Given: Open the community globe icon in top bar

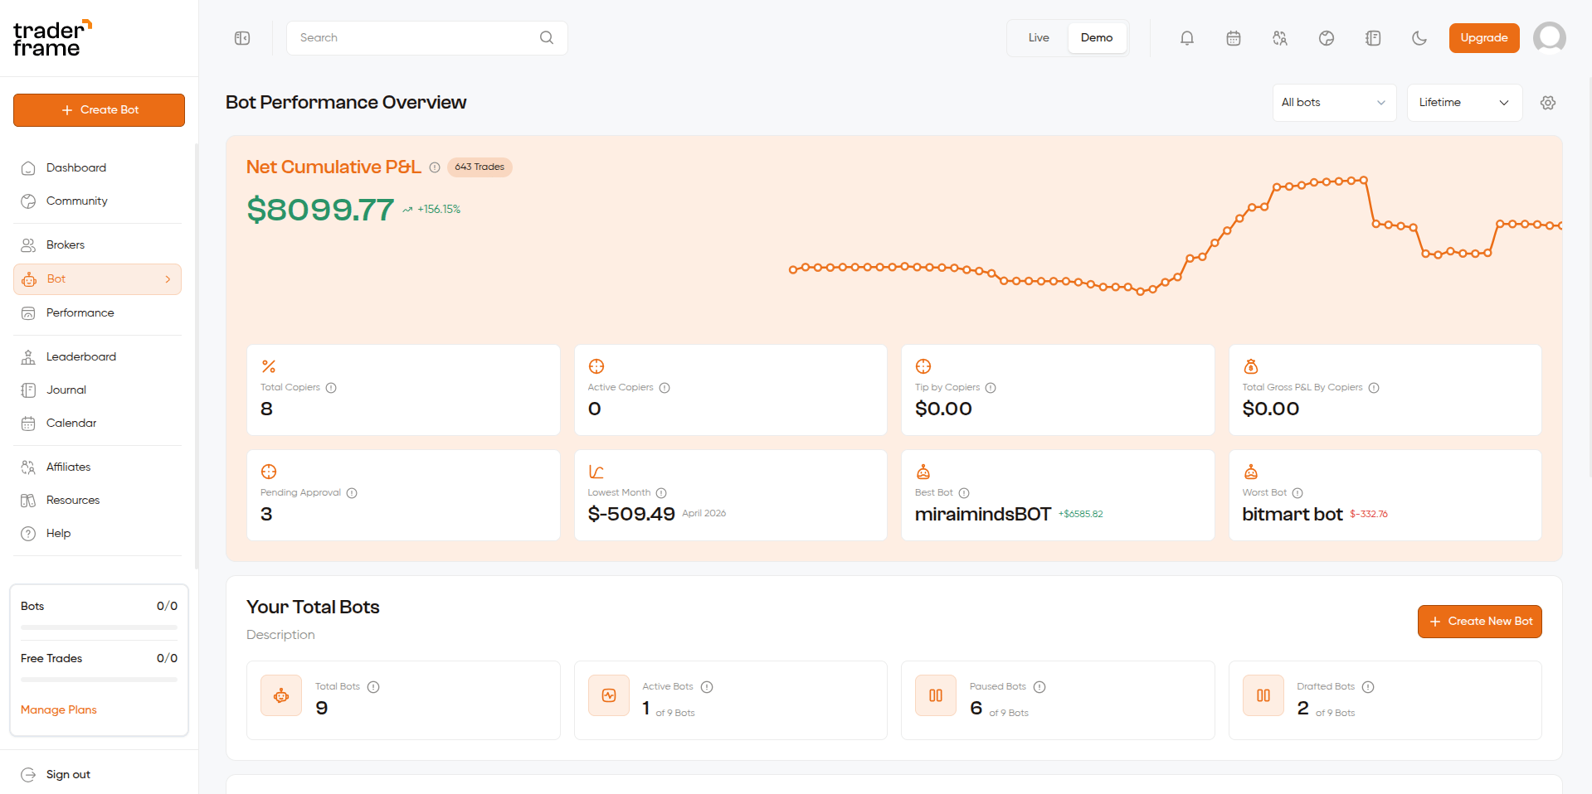Looking at the screenshot, I should pos(1327,38).
